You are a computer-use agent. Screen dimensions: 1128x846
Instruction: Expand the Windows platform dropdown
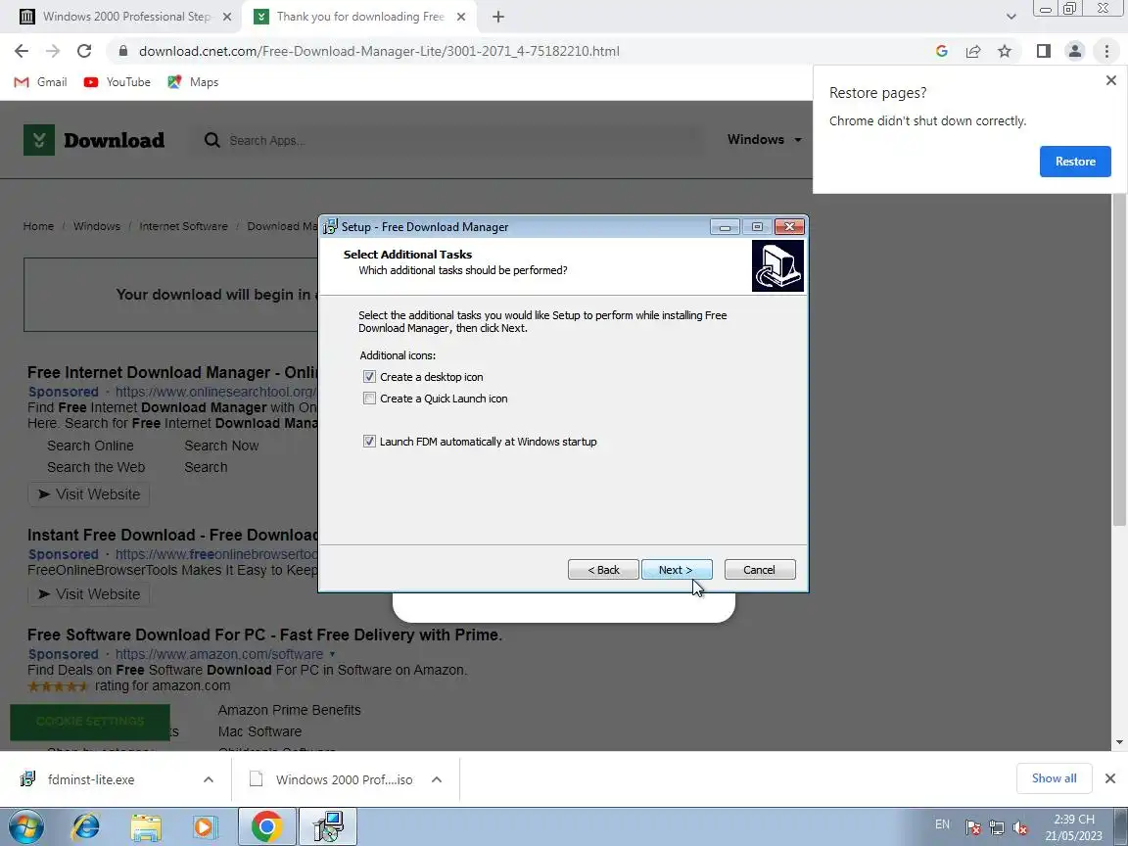764,140
